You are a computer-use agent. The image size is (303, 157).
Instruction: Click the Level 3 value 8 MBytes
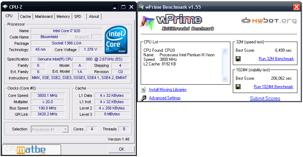[112, 114]
